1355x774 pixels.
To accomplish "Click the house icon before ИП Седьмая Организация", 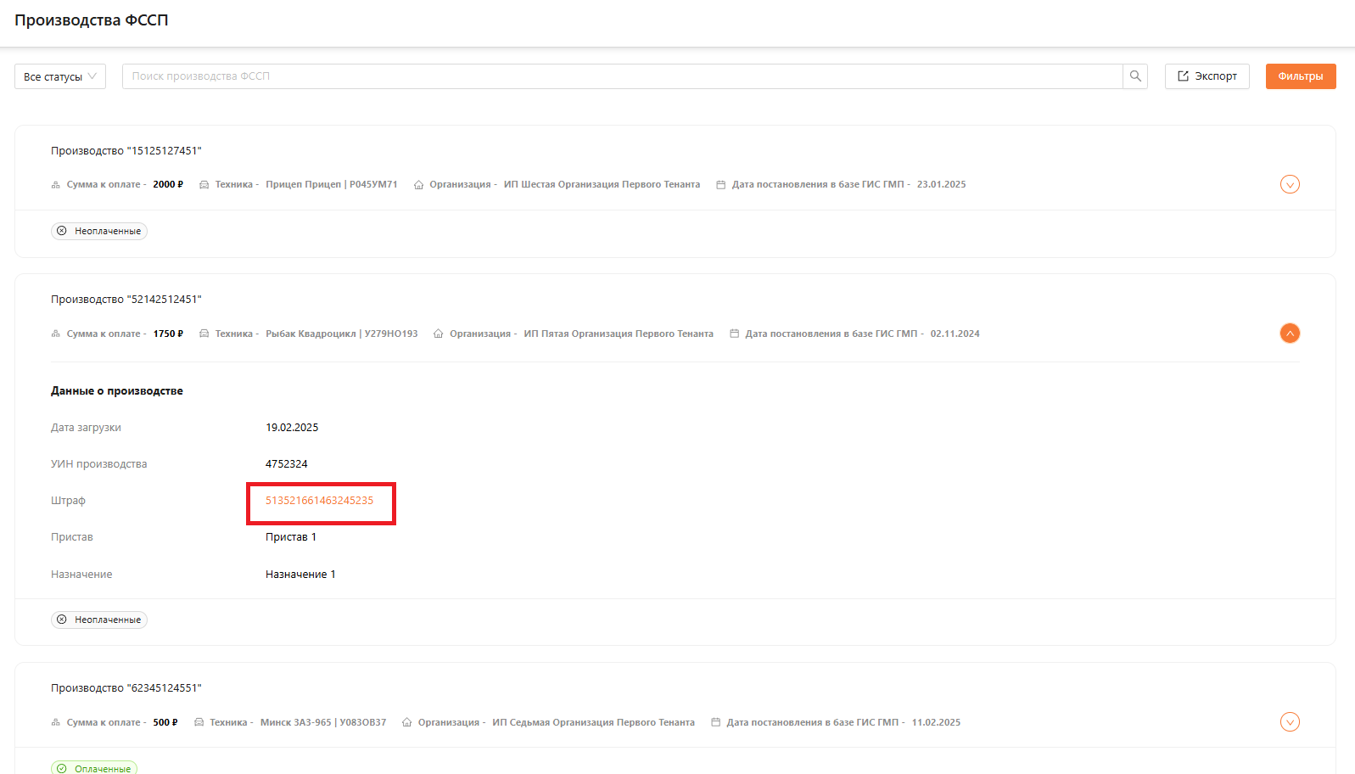I will (407, 723).
